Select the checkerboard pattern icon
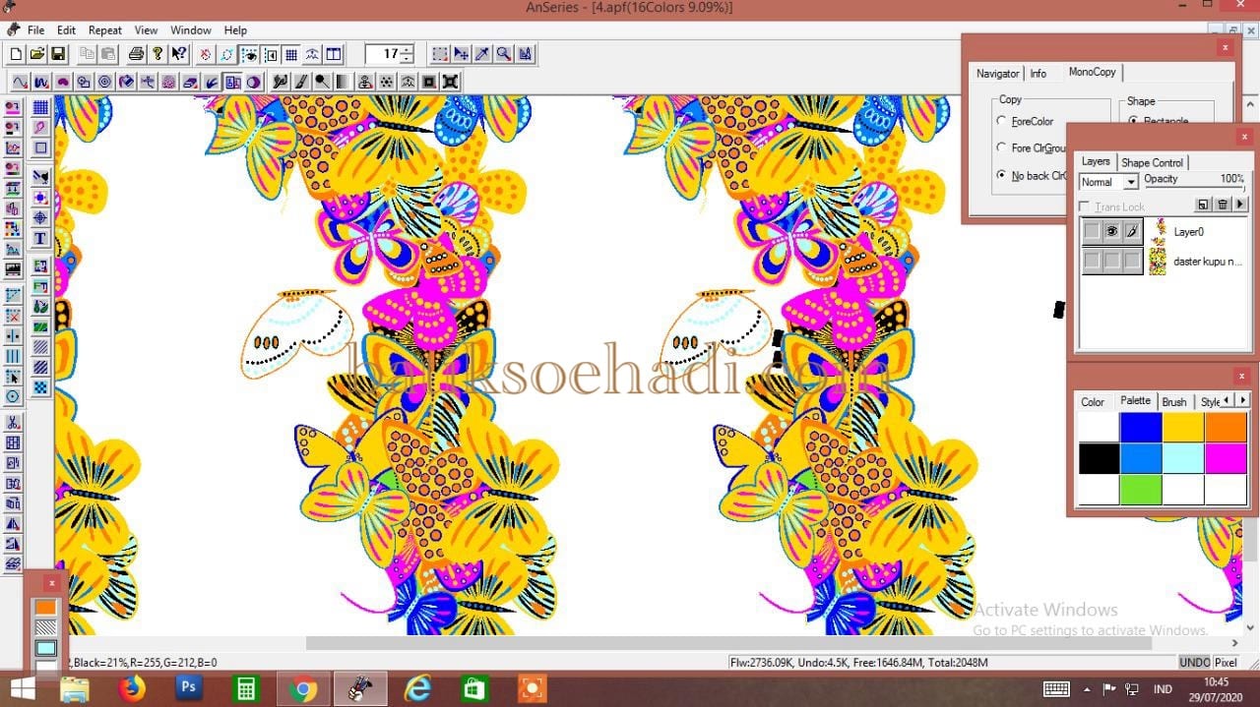 coord(40,386)
